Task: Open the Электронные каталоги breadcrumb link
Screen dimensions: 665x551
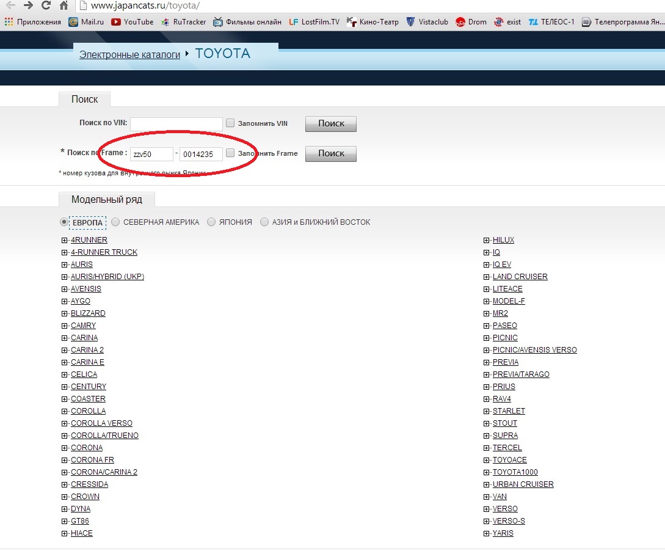Action: 129,54
